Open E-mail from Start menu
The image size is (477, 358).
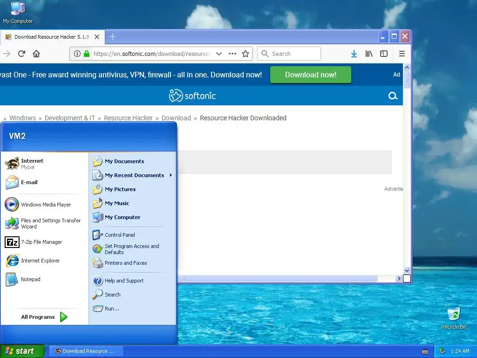pyautogui.click(x=44, y=182)
